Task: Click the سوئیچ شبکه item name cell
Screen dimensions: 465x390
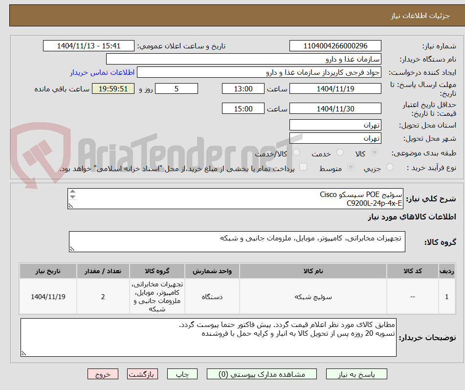Action: click(313, 296)
